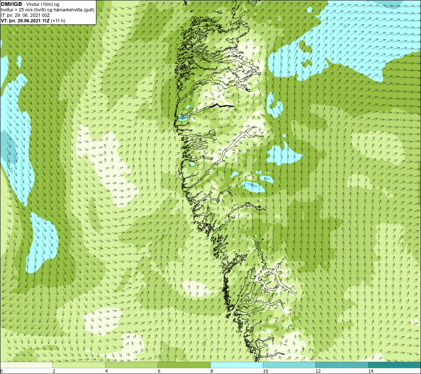Click the legend tick label '12'

point(318,371)
